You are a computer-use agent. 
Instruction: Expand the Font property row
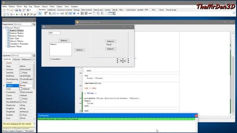coord(4,118)
